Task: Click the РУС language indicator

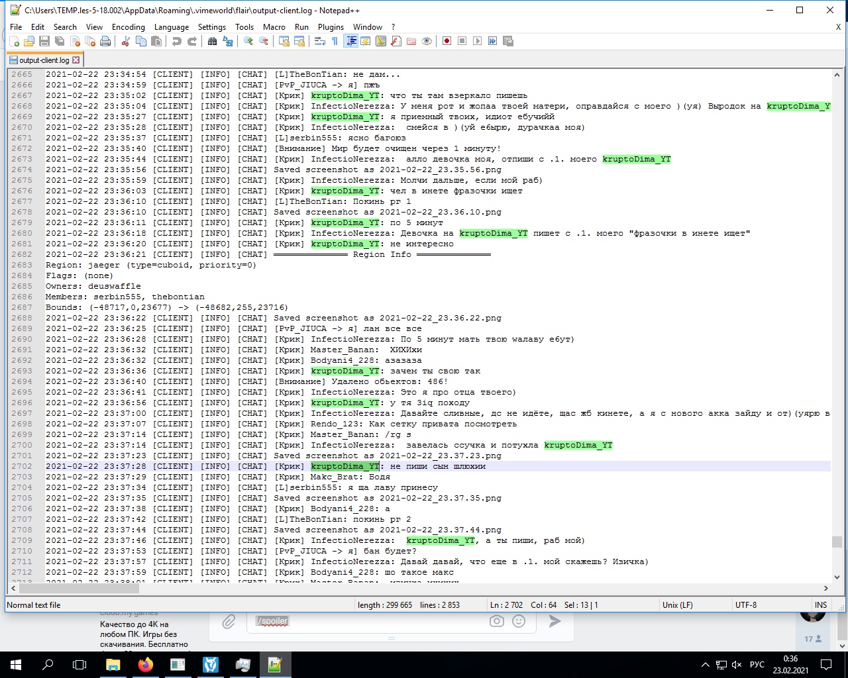Action: click(x=757, y=665)
